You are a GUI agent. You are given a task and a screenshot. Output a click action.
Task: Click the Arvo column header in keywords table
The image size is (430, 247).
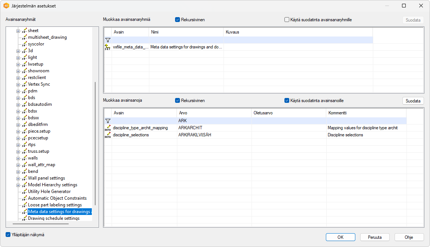(214, 113)
